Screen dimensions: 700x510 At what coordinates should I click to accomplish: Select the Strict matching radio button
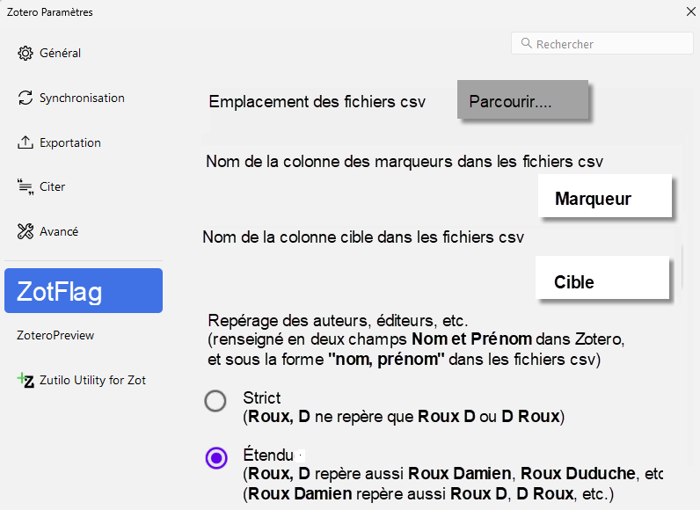[215, 401]
